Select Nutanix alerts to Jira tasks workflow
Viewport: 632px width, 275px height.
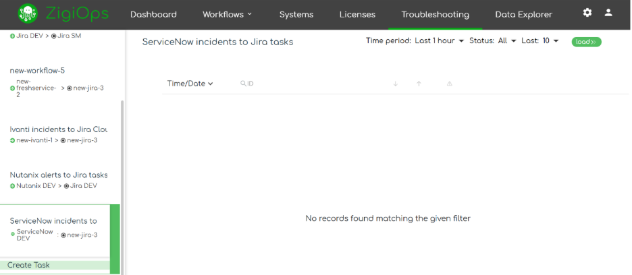coord(59,175)
